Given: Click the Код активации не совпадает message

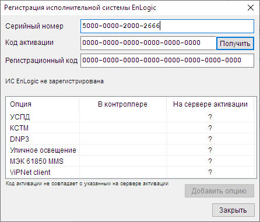Looking at the screenshot, I should pyautogui.click(x=87, y=184).
